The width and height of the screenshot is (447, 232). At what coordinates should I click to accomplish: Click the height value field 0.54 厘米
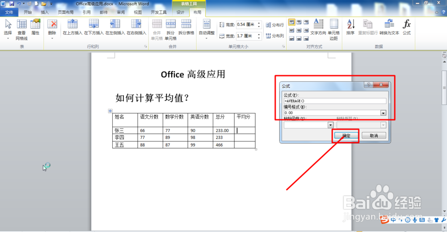coord(247,25)
